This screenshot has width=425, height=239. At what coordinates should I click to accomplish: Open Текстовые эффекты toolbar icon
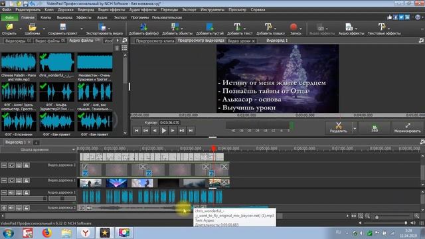[382, 27]
